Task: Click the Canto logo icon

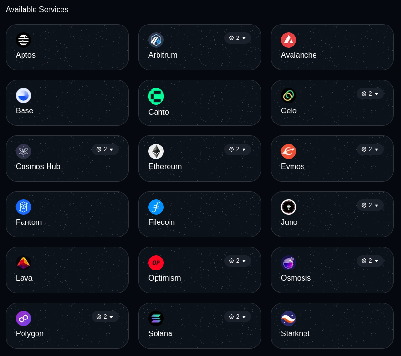Action: [156, 96]
